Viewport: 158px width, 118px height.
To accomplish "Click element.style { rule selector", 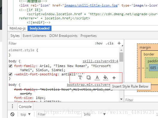I will (23, 50).
